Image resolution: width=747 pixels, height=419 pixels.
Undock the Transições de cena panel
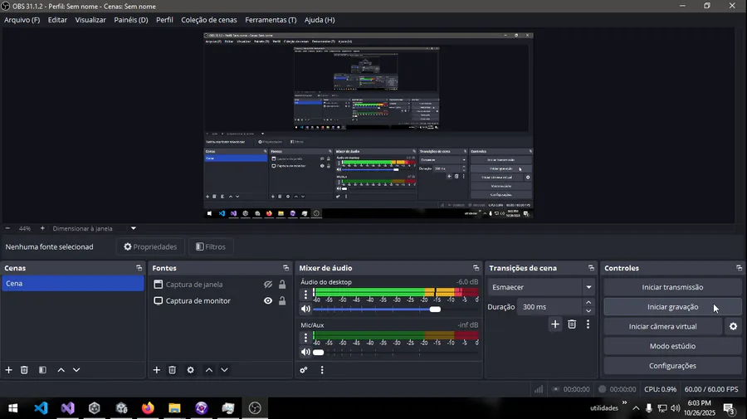point(591,268)
